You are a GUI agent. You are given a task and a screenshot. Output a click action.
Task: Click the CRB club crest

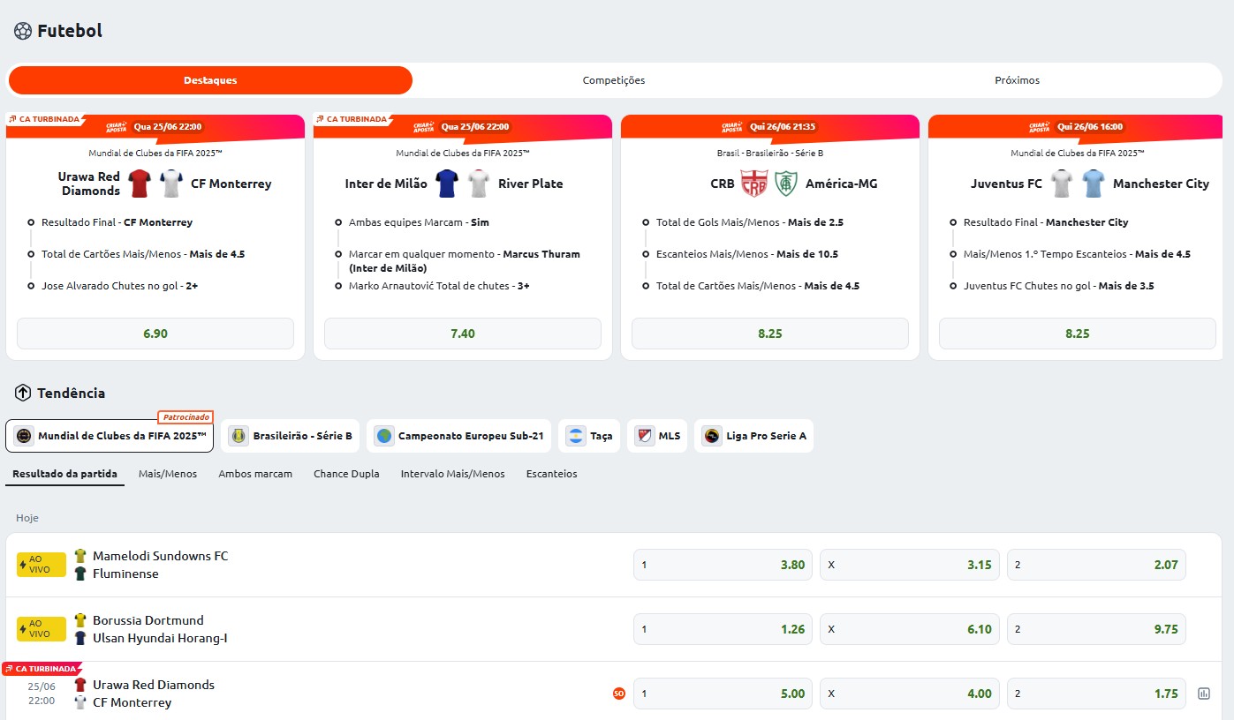753,184
